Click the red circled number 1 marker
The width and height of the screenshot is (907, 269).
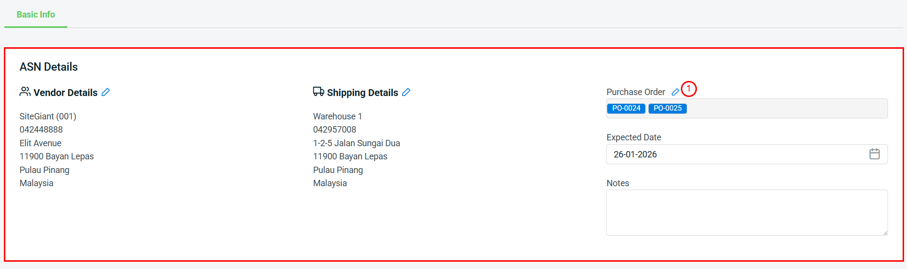point(689,89)
